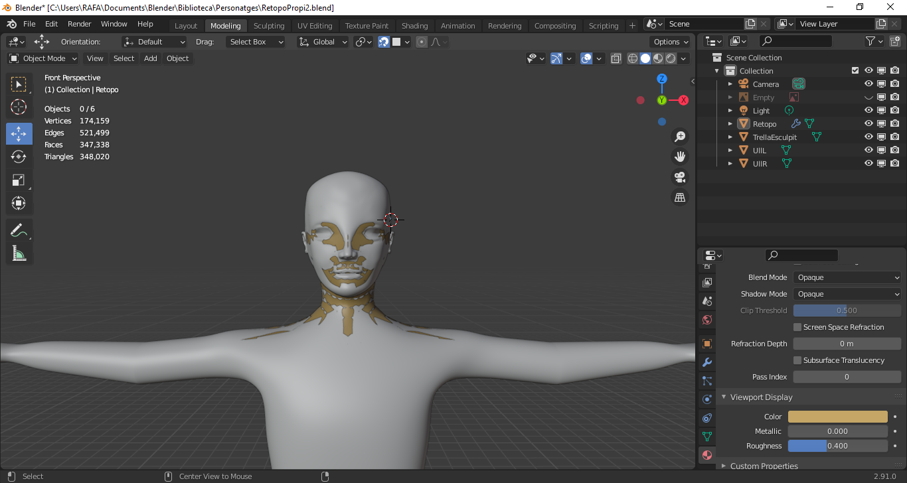This screenshot has height=483, width=907.
Task: Enable Screen Space Refraction checkbox
Action: click(x=797, y=327)
